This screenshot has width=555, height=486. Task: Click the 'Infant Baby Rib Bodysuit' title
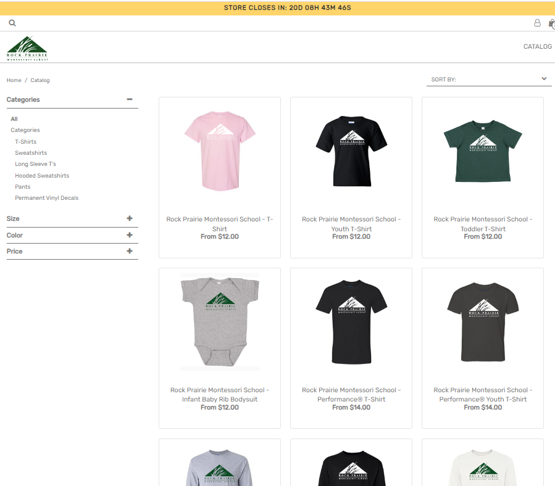coord(220,394)
